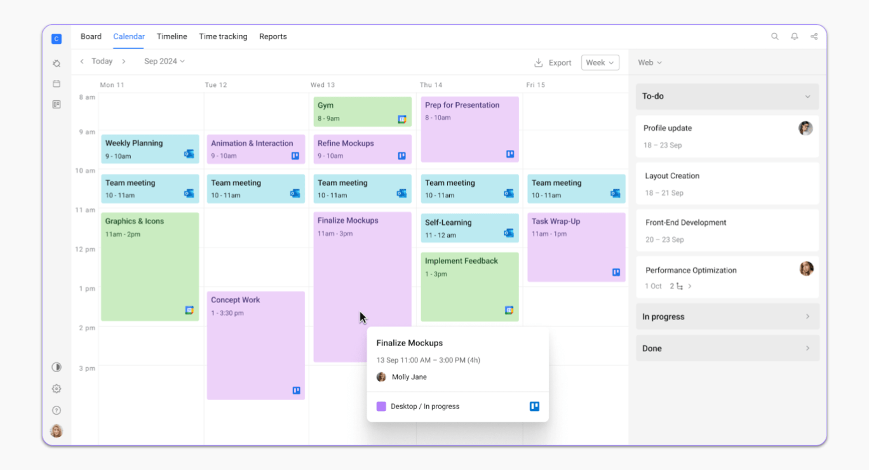Click Molly Jane's avatar in the event popup
869x470 pixels.
coord(381,377)
